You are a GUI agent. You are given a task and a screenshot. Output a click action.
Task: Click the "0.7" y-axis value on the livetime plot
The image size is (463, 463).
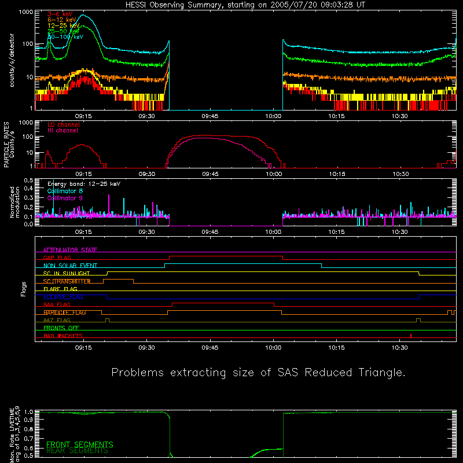point(28,439)
